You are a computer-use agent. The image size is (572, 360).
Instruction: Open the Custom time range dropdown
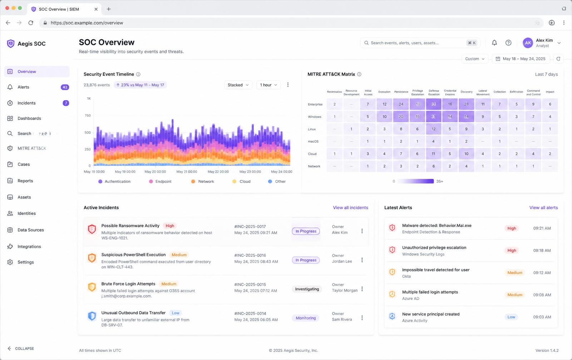click(475, 59)
